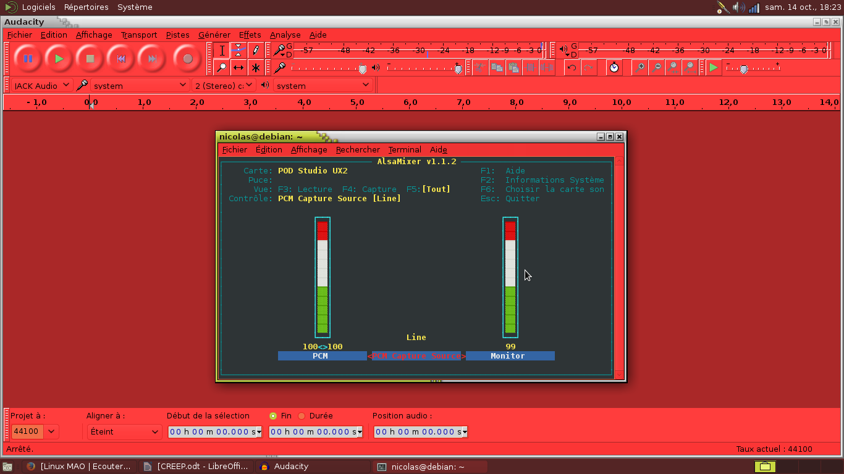The image size is (844, 474).
Task: Click the Paste toolbar icon
Action: point(513,67)
